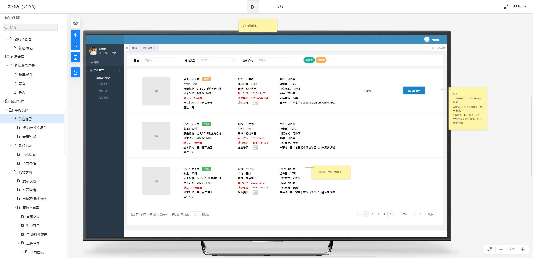533x258 pixels.
Task: Open the 审核不通过-修改 page
Action: coord(35,199)
